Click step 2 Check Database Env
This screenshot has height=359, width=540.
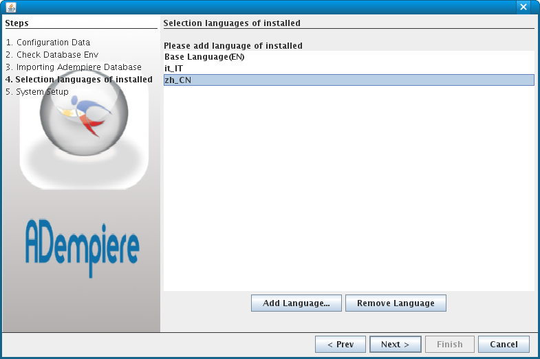click(x=52, y=55)
